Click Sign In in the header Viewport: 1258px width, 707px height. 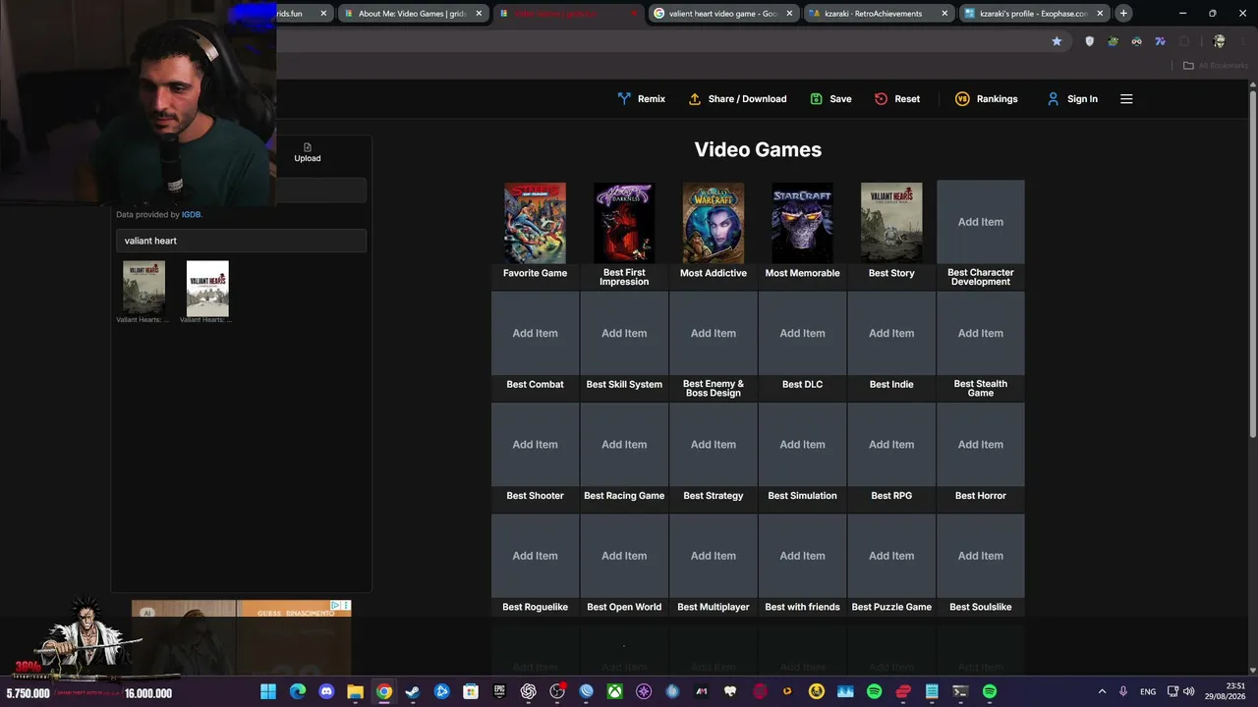[1072, 99]
